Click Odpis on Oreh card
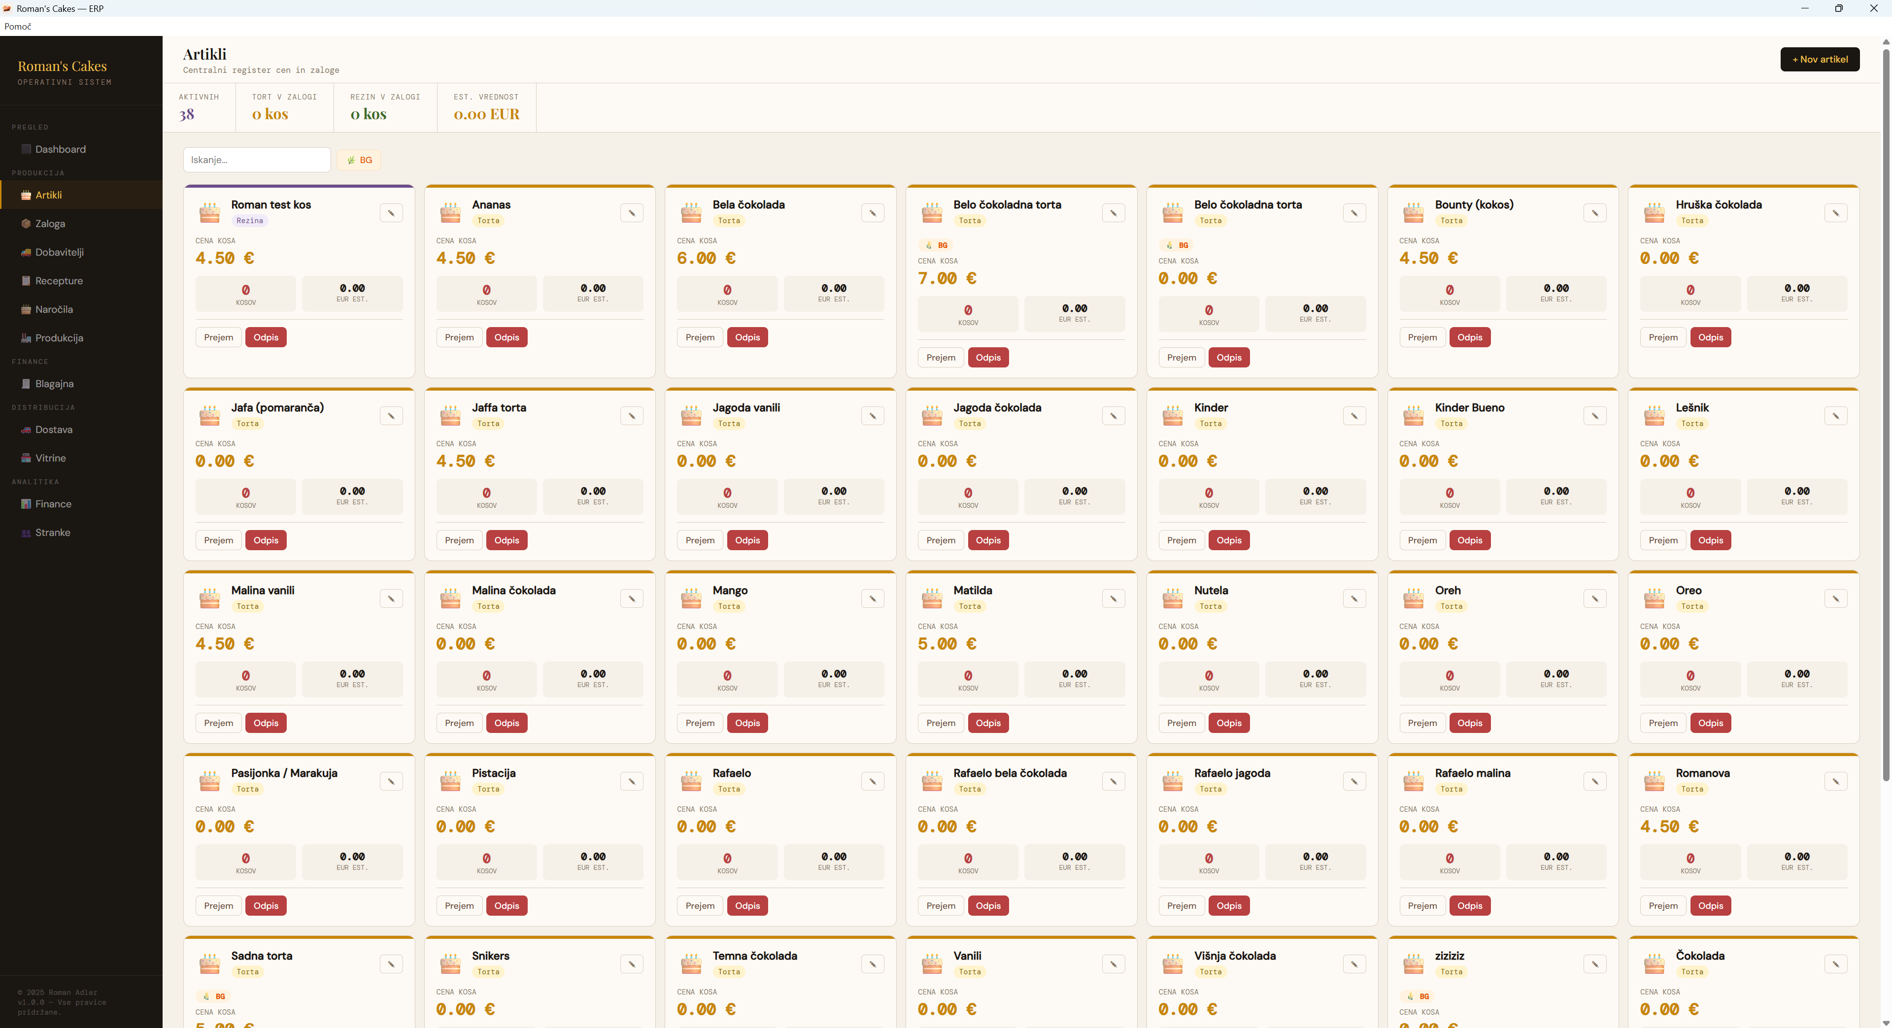 pyautogui.click(x=1470, y=723)
